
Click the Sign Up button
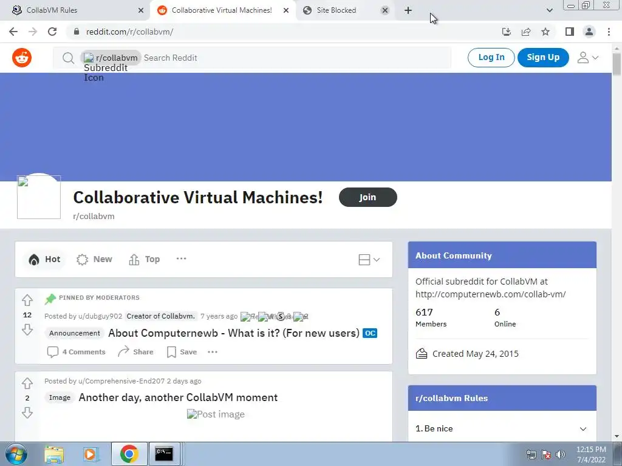pos(543,58)
